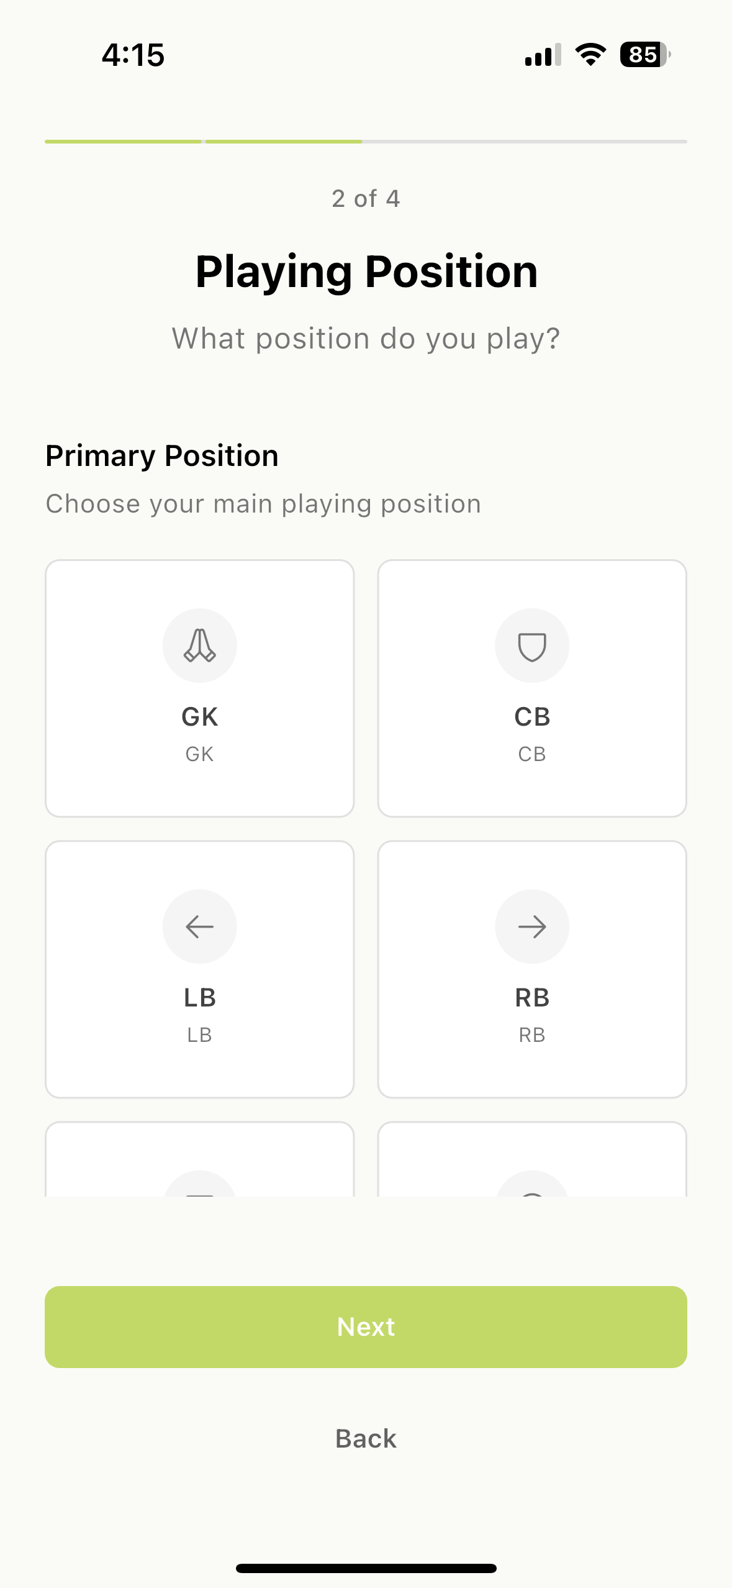Screen dimensions: 732x1588
Task: Tap the shield icon for CB
Action: click(532, 646)
